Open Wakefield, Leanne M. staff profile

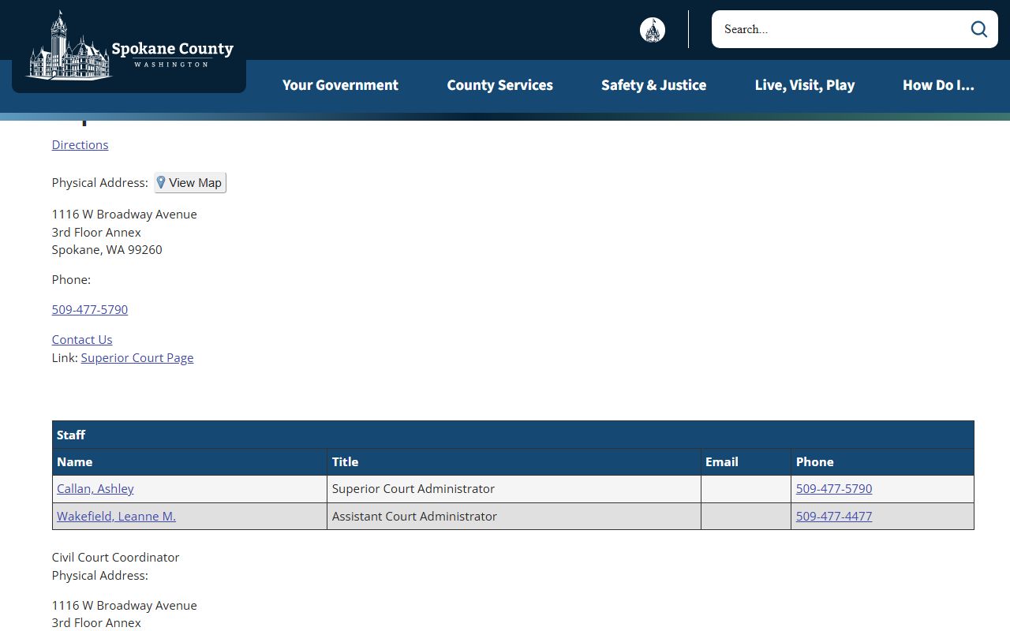116,516
